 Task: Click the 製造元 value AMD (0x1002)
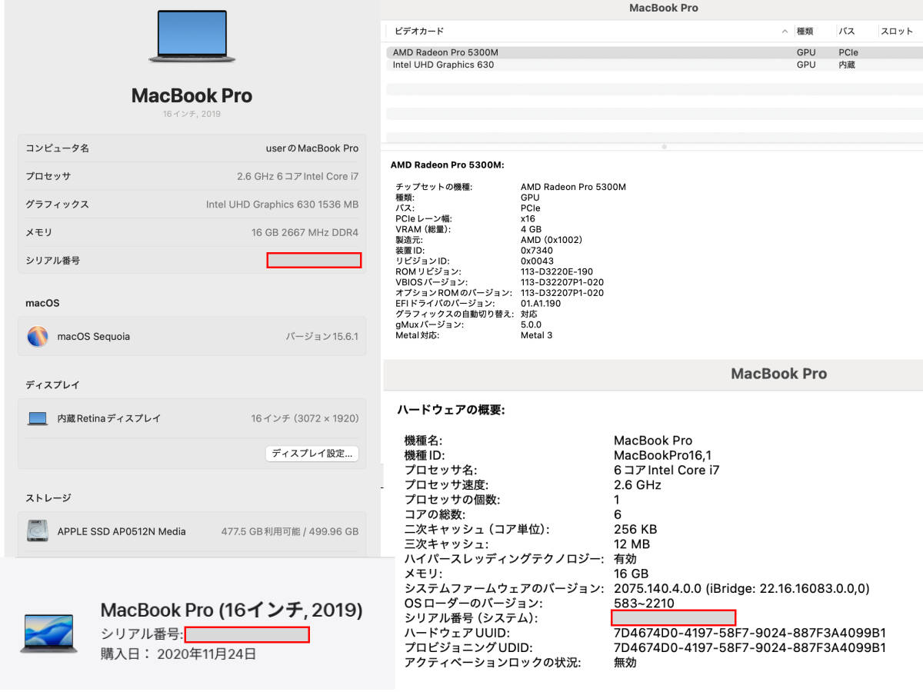pos(551,240)
